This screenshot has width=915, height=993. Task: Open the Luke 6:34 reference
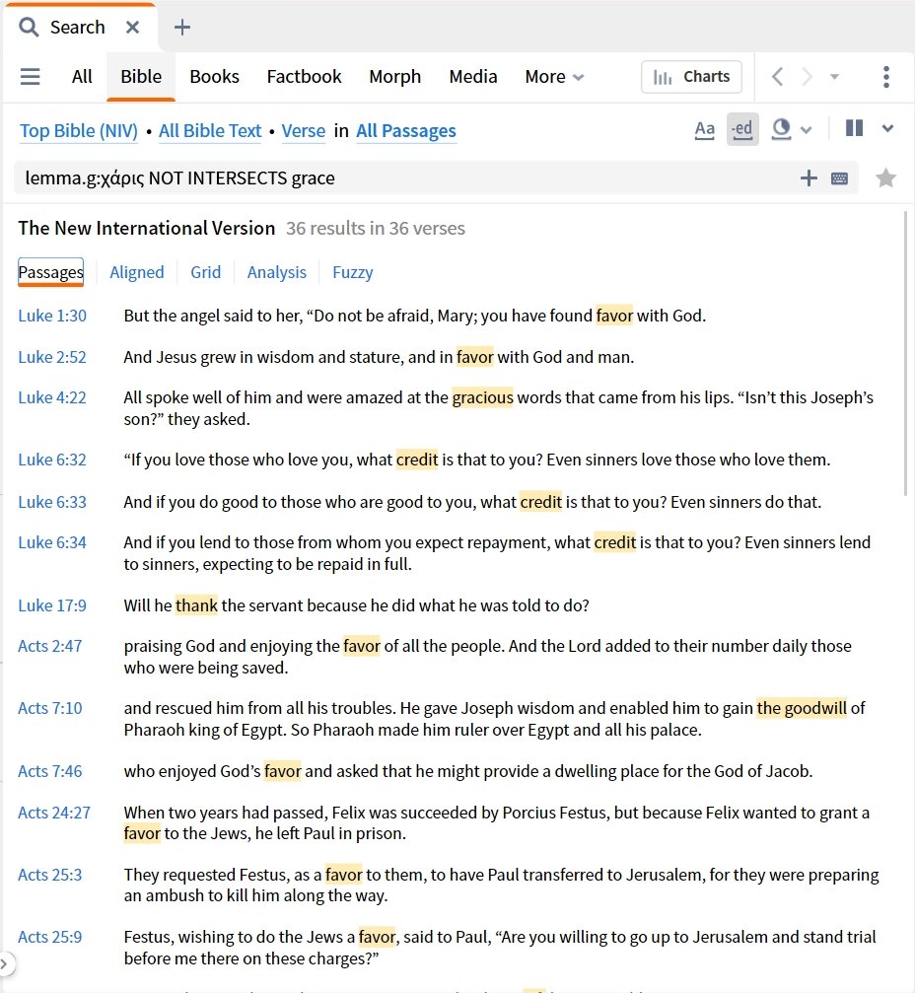coord(52,542)
